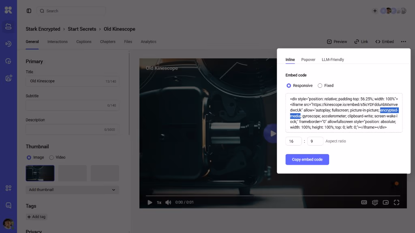Screen dimensions: 415x233
Task: Click the video progress bar
Action: coord(273,196)
